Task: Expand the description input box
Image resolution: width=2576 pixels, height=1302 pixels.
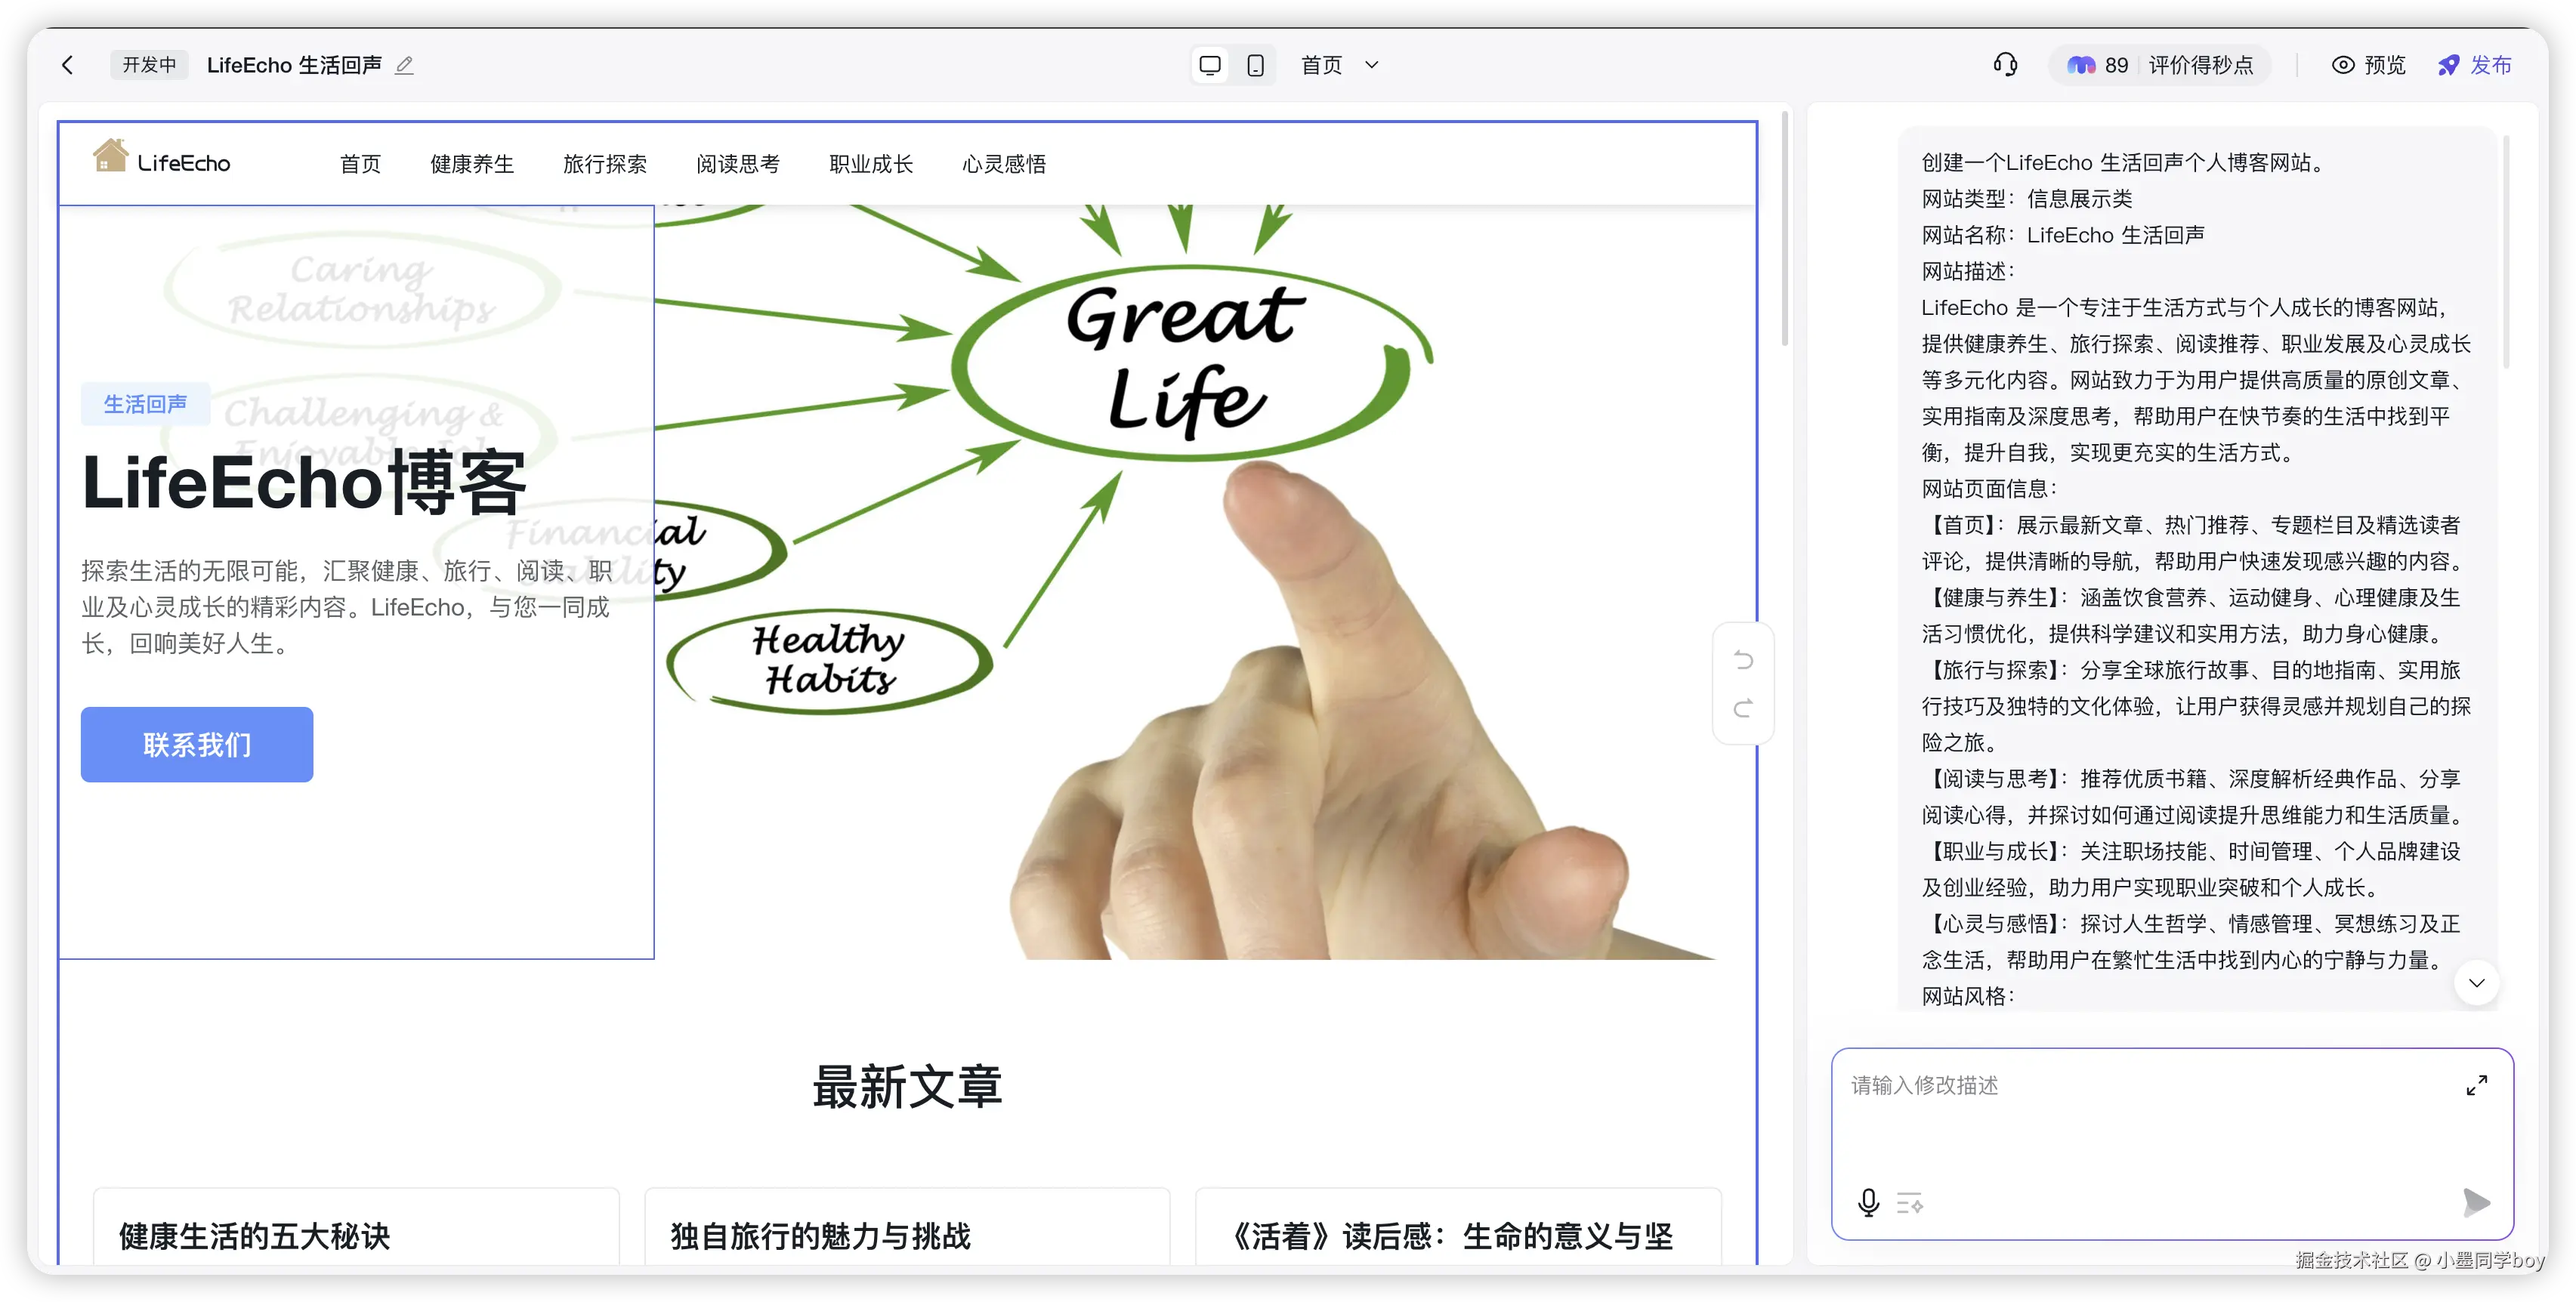Action: pyautogui.click(x=2476, y=1085)
